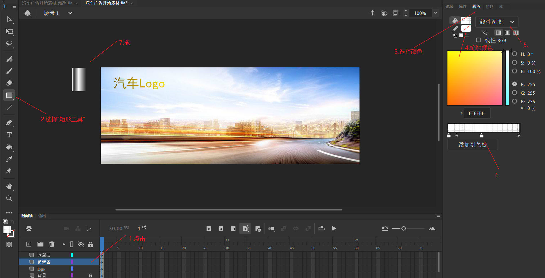The image size is (545, 278).
Task: Add a new layer in timeline
Action: (x=29, y=244)
